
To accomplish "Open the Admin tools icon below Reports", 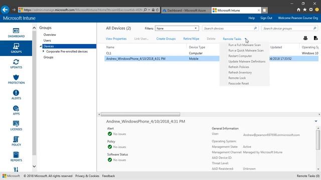I will click(x=16, y=169).
